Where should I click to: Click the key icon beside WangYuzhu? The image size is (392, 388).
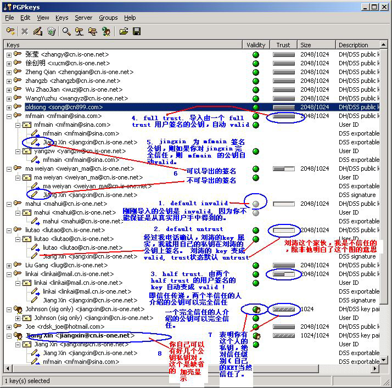(18, 98)
